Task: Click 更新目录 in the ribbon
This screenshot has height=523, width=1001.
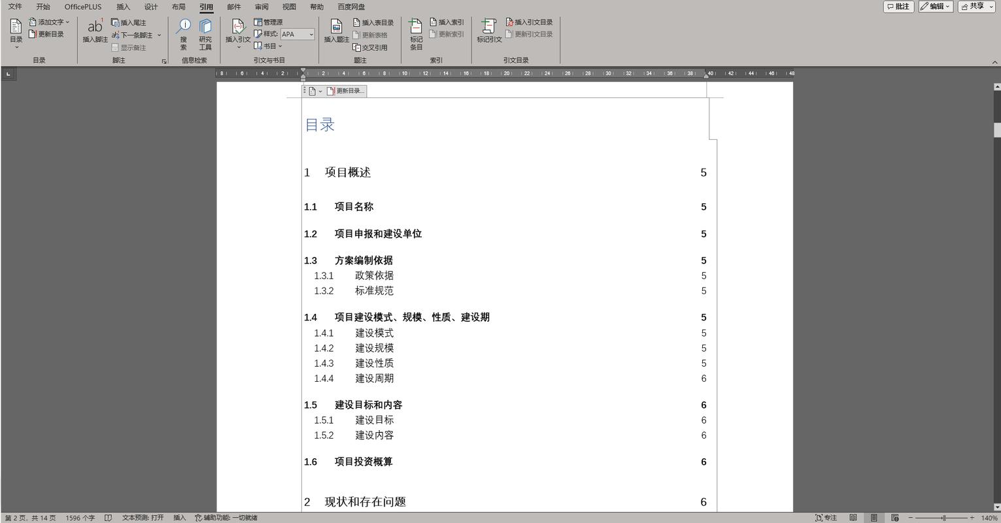Action: point(46,34)
